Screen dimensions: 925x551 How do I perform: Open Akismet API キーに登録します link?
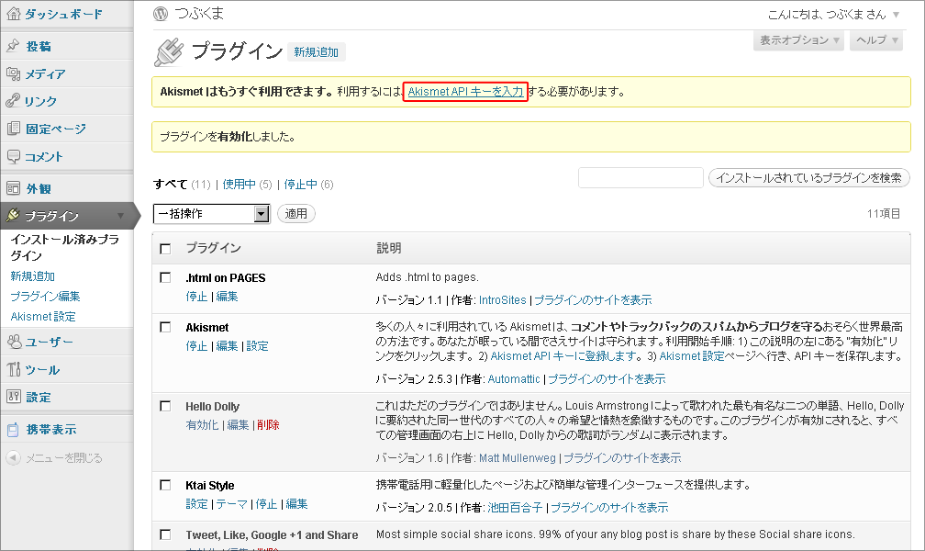pyautogui.click(x=564, y=356)
